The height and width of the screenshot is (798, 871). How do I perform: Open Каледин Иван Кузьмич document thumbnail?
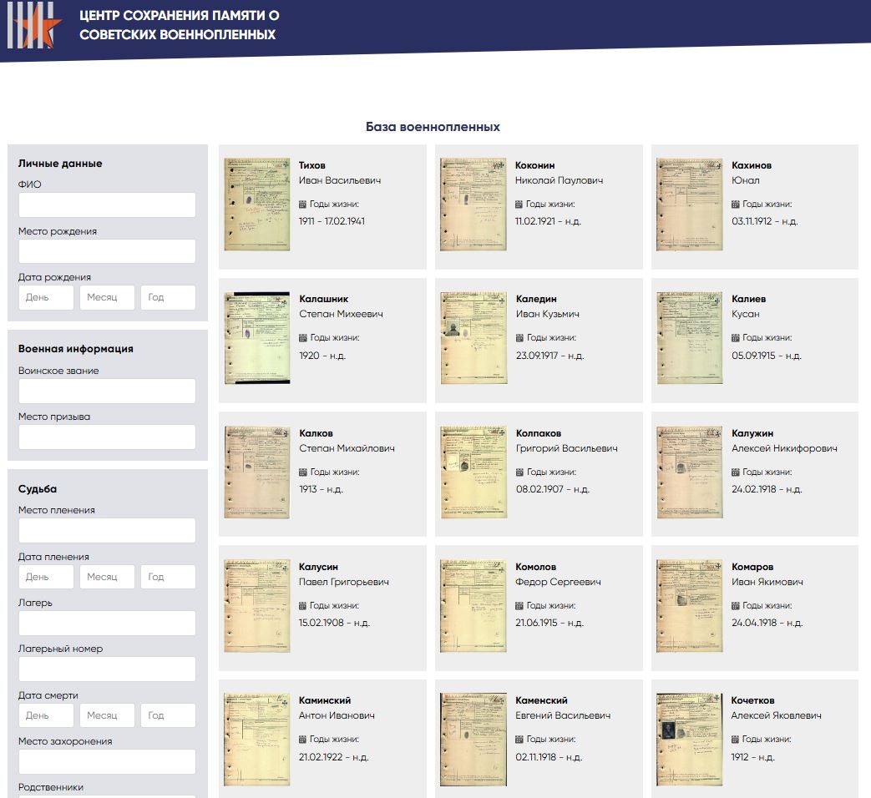473,338
